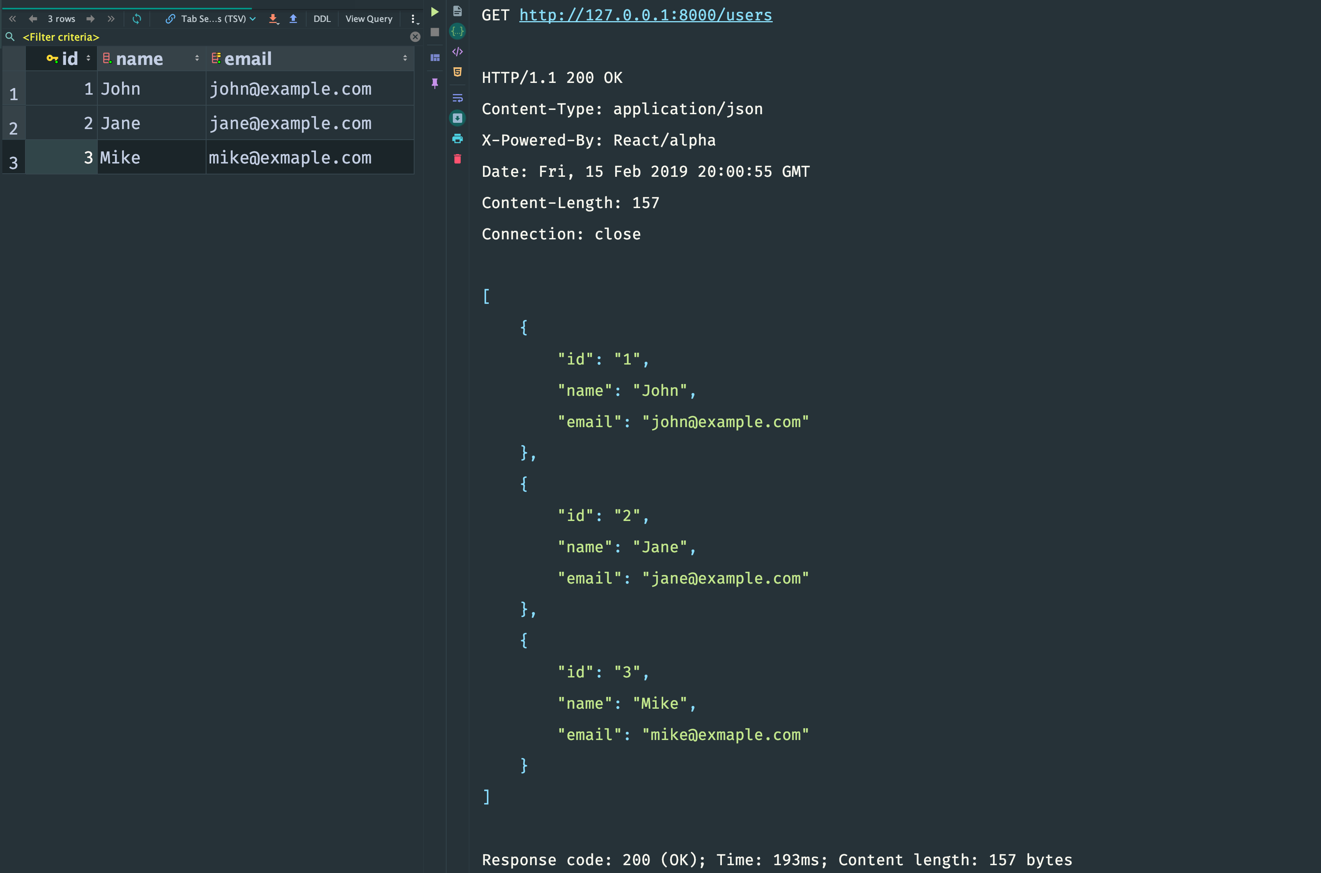Clear the filter criteria
1321x873 pixels.
415,37
